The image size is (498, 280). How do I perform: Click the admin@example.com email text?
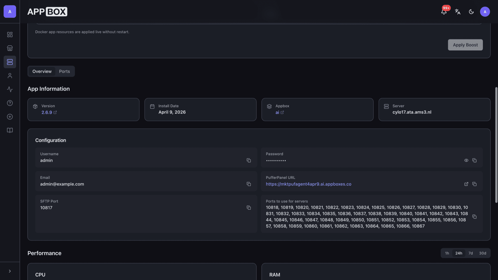point(62,184)
